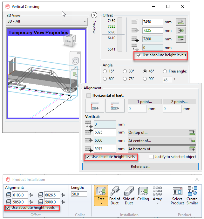204x219 pixels.
Task: Click the ViewCube FRONT face
Action: click(68, 41)
